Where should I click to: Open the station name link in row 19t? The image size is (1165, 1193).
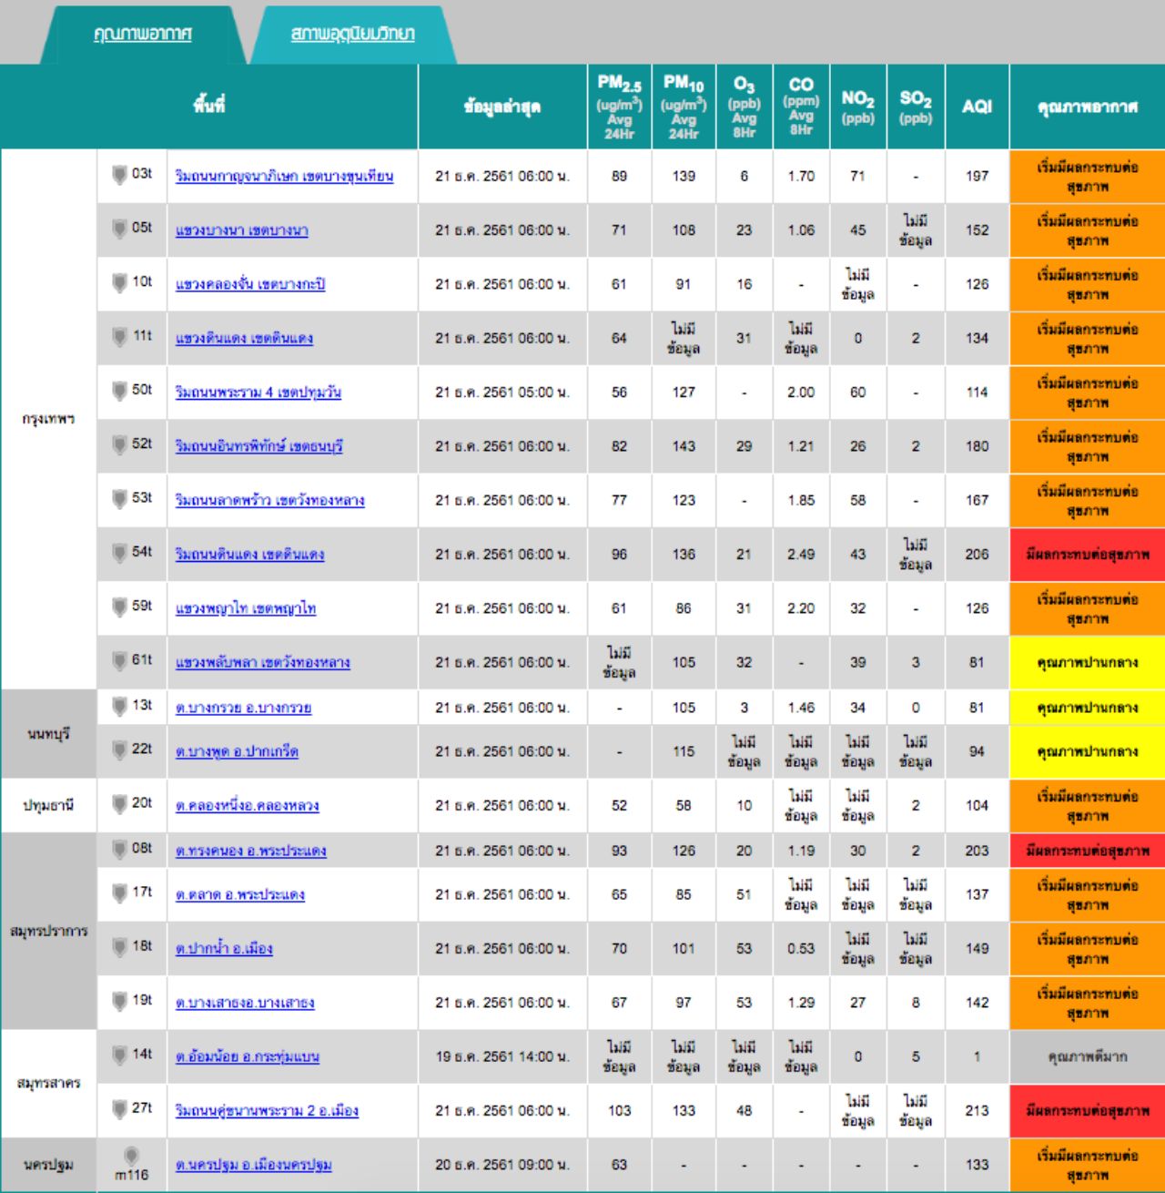point(245,1003)
